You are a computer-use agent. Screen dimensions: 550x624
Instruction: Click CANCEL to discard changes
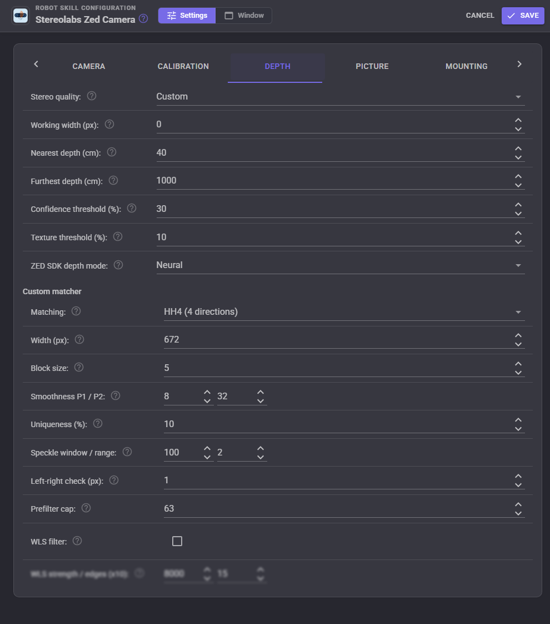coord(480,16)
